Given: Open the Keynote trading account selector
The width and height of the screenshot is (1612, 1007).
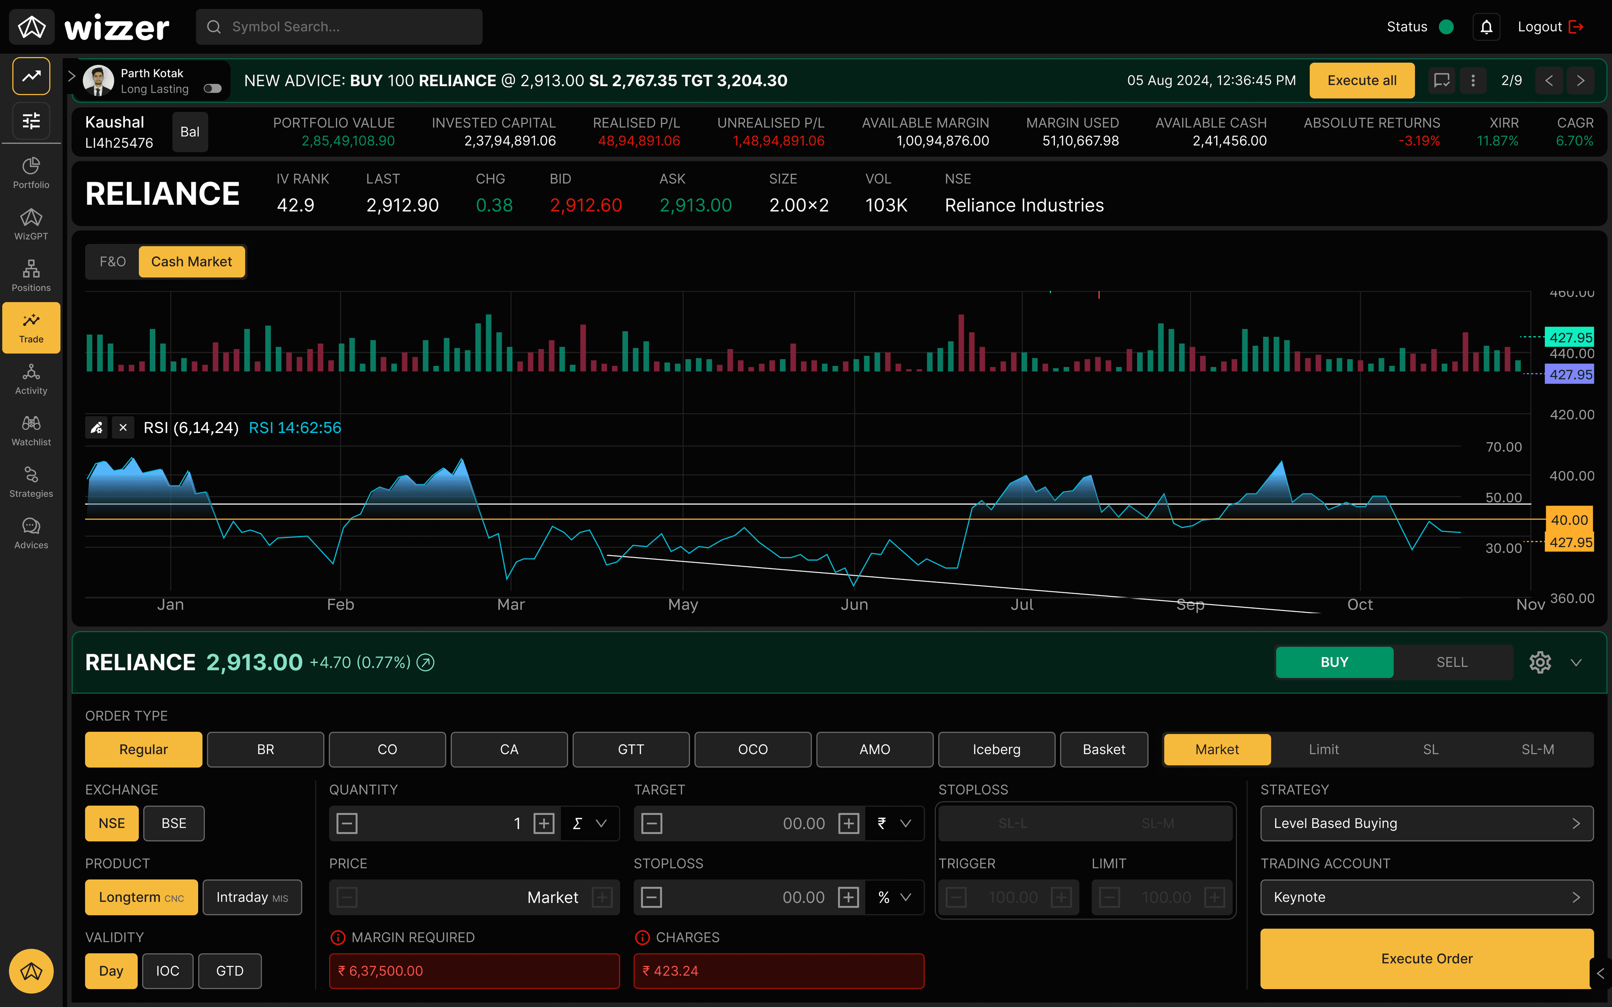Looking at the screenshot, I should pyautogui.click(x=1426, y=897).
